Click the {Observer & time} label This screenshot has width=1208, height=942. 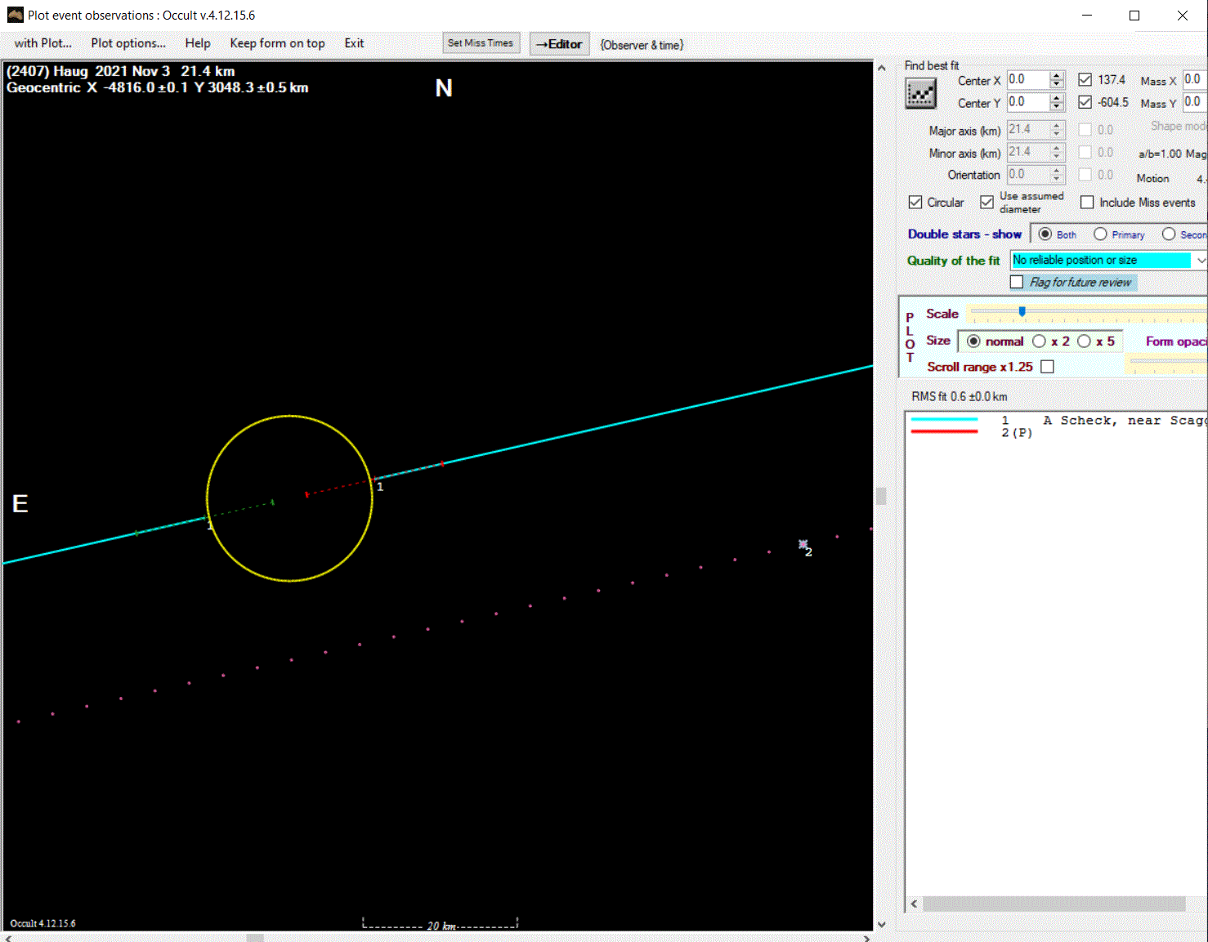642,45
